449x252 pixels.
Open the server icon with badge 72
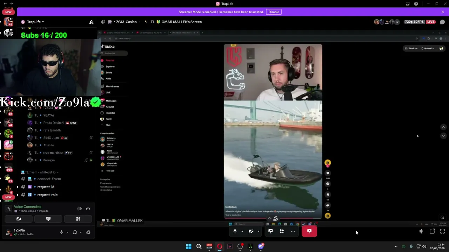8,178
